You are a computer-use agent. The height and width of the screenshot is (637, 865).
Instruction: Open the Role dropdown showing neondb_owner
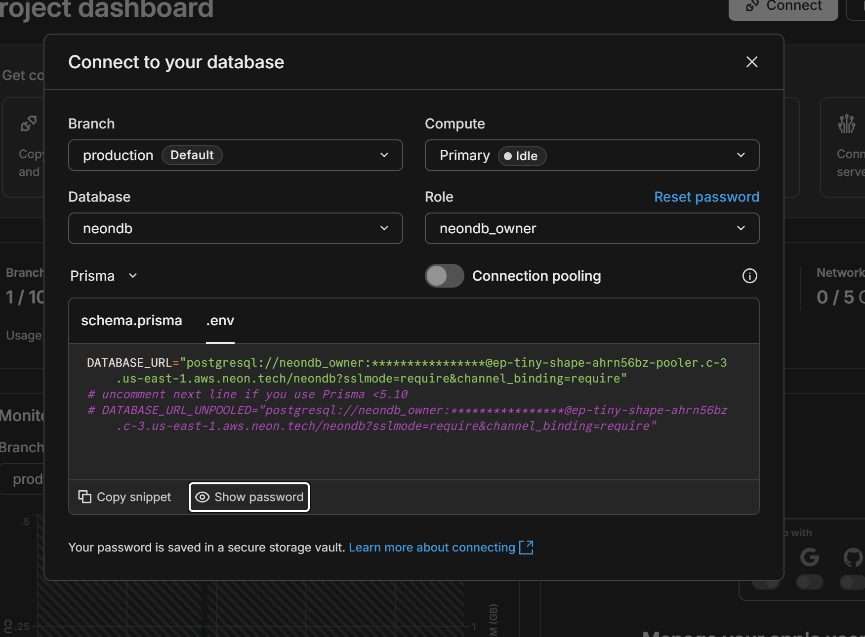click(591, 228)
